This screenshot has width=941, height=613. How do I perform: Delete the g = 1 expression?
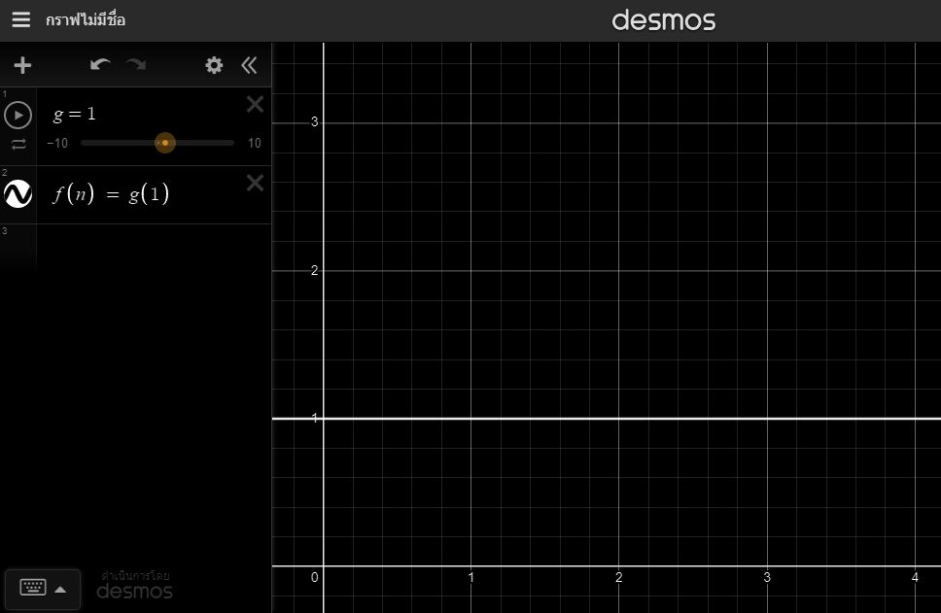coord(255,105)
